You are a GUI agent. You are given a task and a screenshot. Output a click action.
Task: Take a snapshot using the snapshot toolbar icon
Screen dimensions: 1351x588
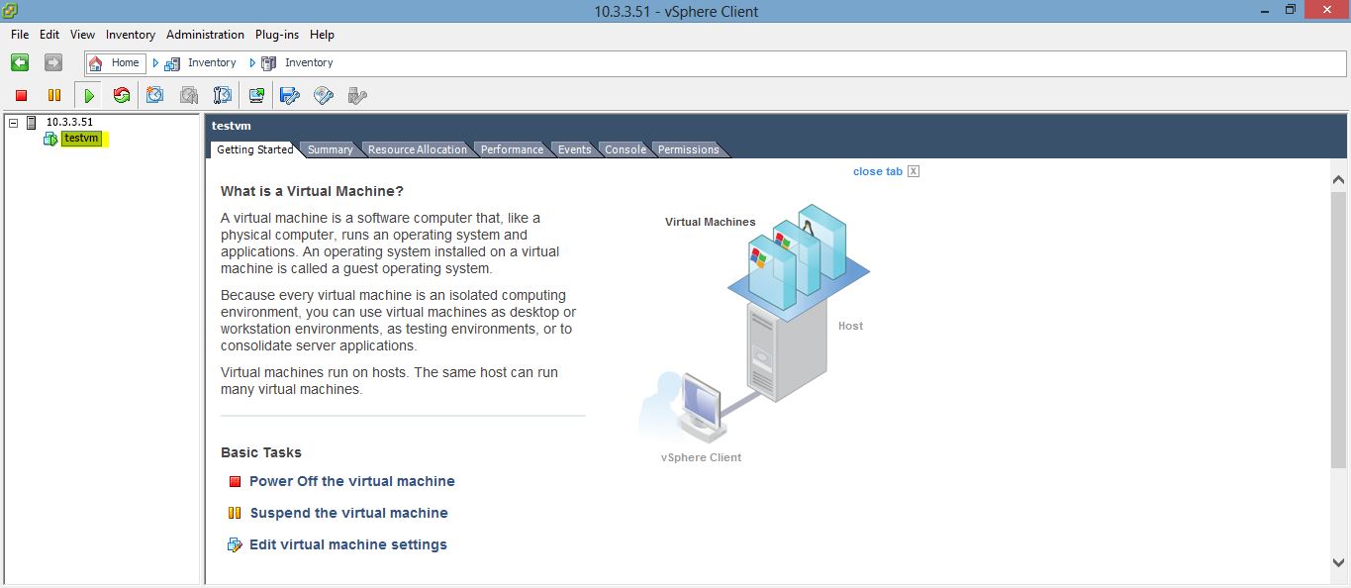[154, 95]
